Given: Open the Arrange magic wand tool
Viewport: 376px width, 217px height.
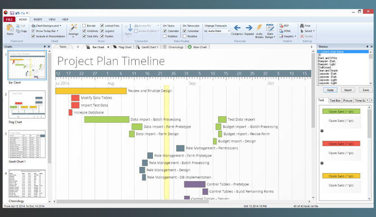Looking at the screenshot, I should pos(73,28).
